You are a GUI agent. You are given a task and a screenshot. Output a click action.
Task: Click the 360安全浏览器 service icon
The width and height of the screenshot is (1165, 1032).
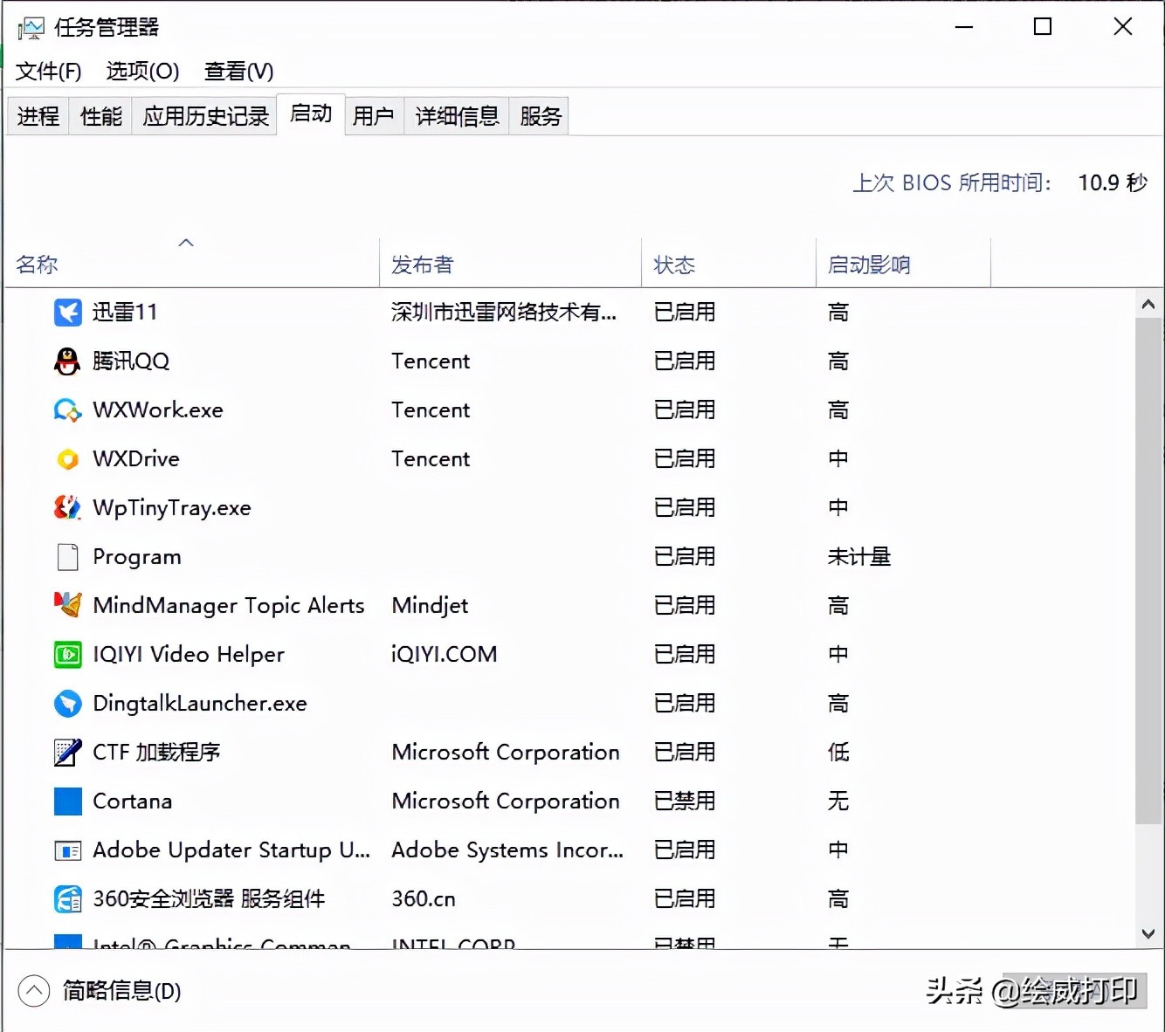67,898
